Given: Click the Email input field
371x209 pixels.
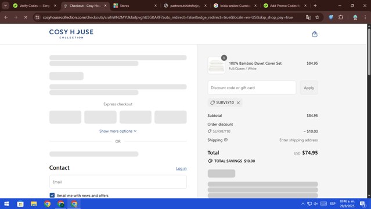Looking at the screenshot, I should point(118,182).
